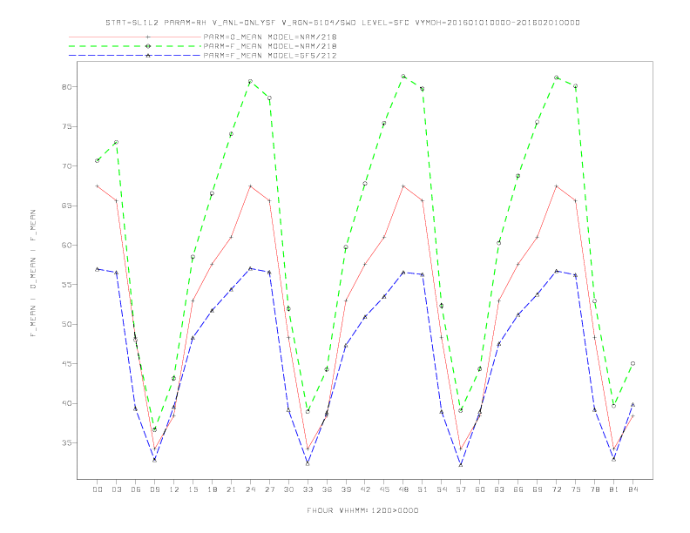
Task: Click green NAM circle marker at forecast hour 84
Action: (x=632, y=364)
